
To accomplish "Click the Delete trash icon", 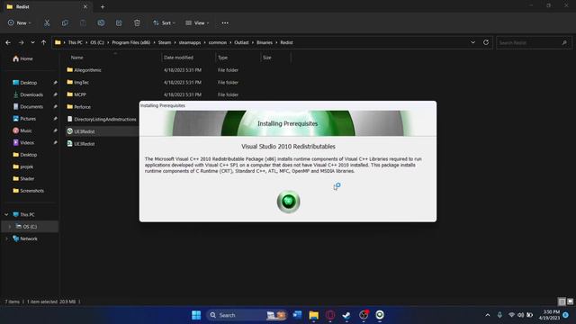I will point(137,22).
